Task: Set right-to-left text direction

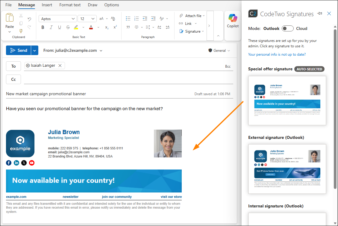Action: (x=167, y=27)
